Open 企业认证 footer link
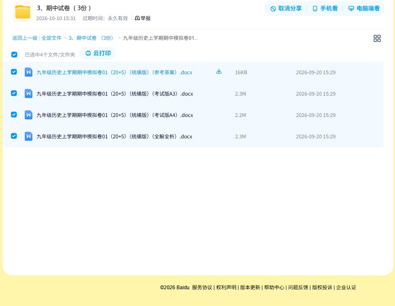The height and width of the screenshot is (306, 395). pyautogui.click(x=346, y=288)
